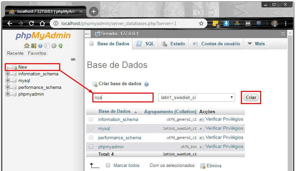Open Chrome three-dot menu
The width and height of the screenshot is (296, 171).
[286, 23]
